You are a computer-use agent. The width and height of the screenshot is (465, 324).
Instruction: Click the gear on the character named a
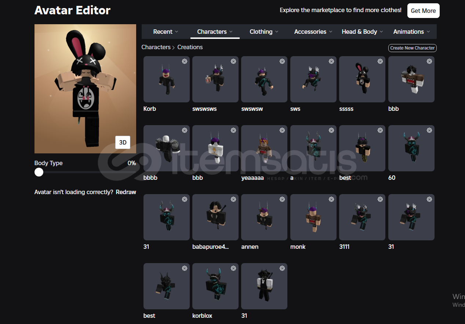pos(331,130)
